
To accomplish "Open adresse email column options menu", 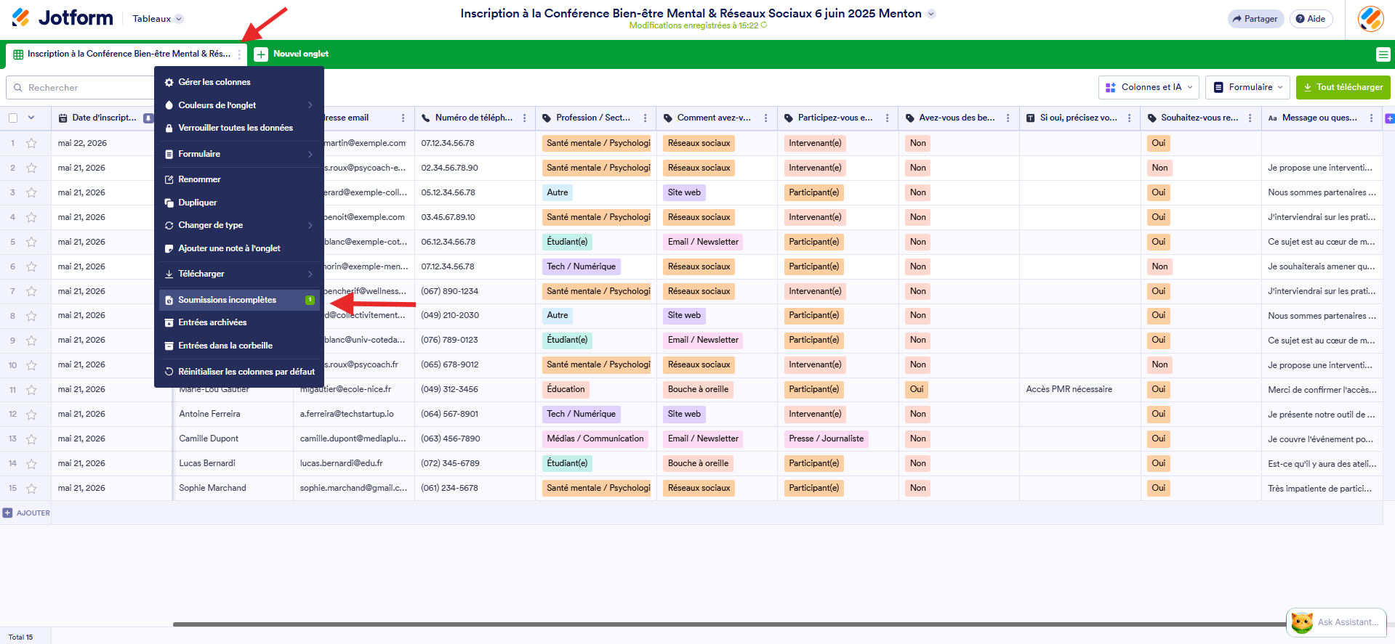I will [x=403, y=118].
